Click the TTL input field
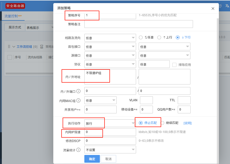 184,100
